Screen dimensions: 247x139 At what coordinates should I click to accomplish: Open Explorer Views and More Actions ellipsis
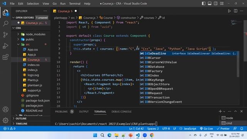pos(45,11)
